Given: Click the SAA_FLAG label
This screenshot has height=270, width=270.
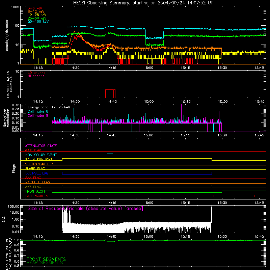Looking at the screenshot, I should tap(33, 178).
